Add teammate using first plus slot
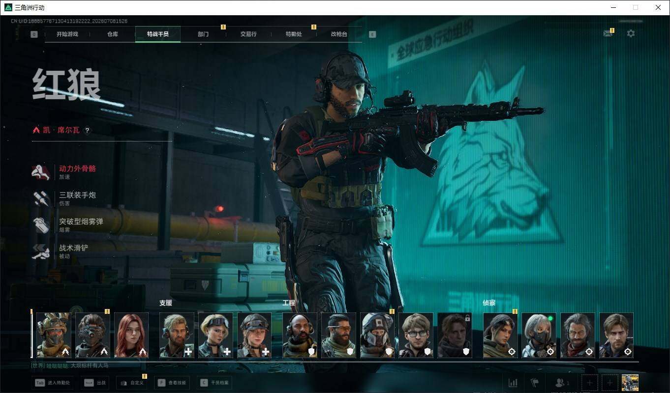Screen dimensions: 670x393 click(590, 383)
